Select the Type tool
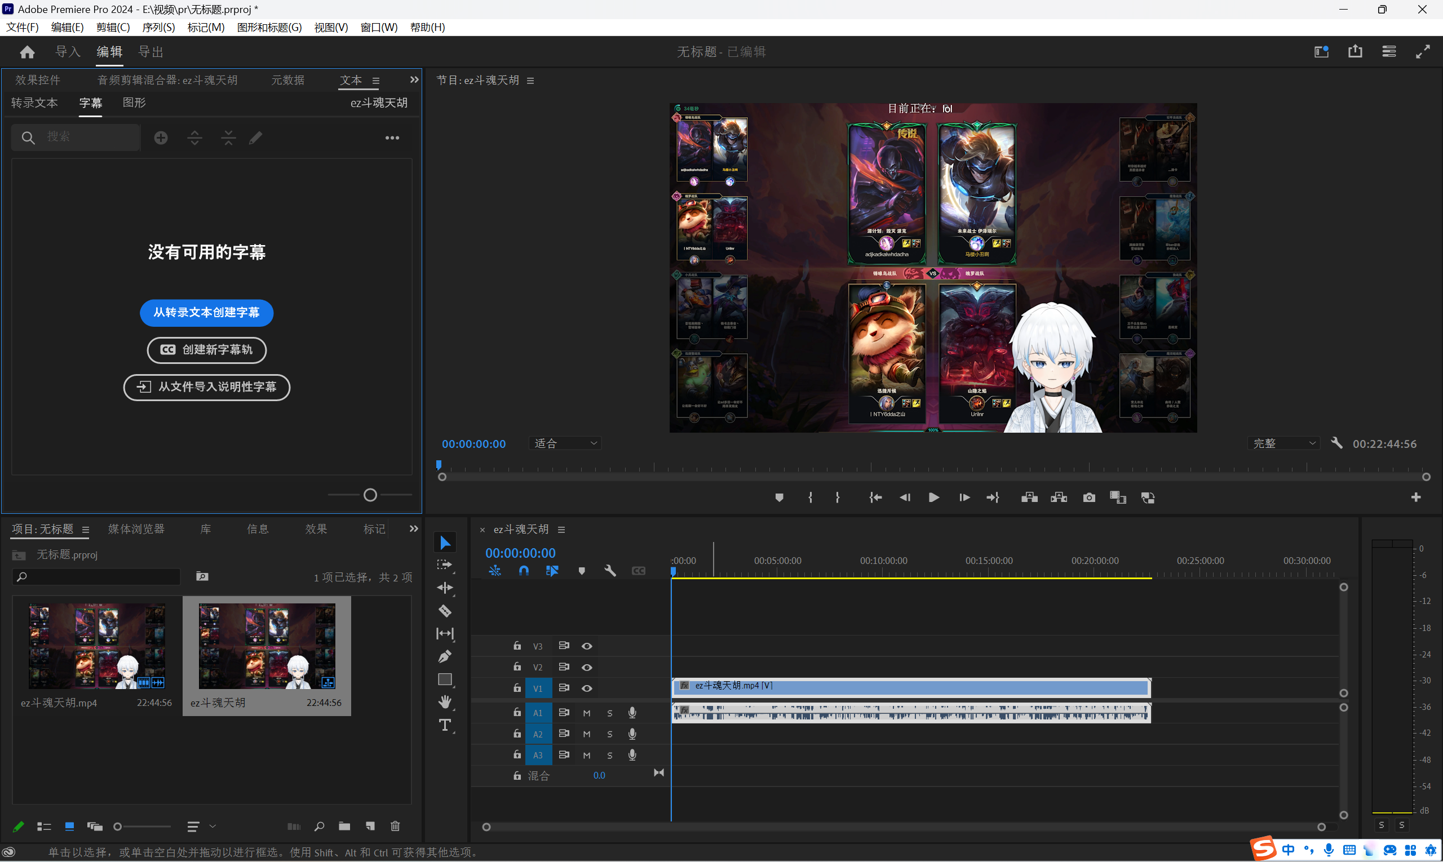 [x=445, y=725]
